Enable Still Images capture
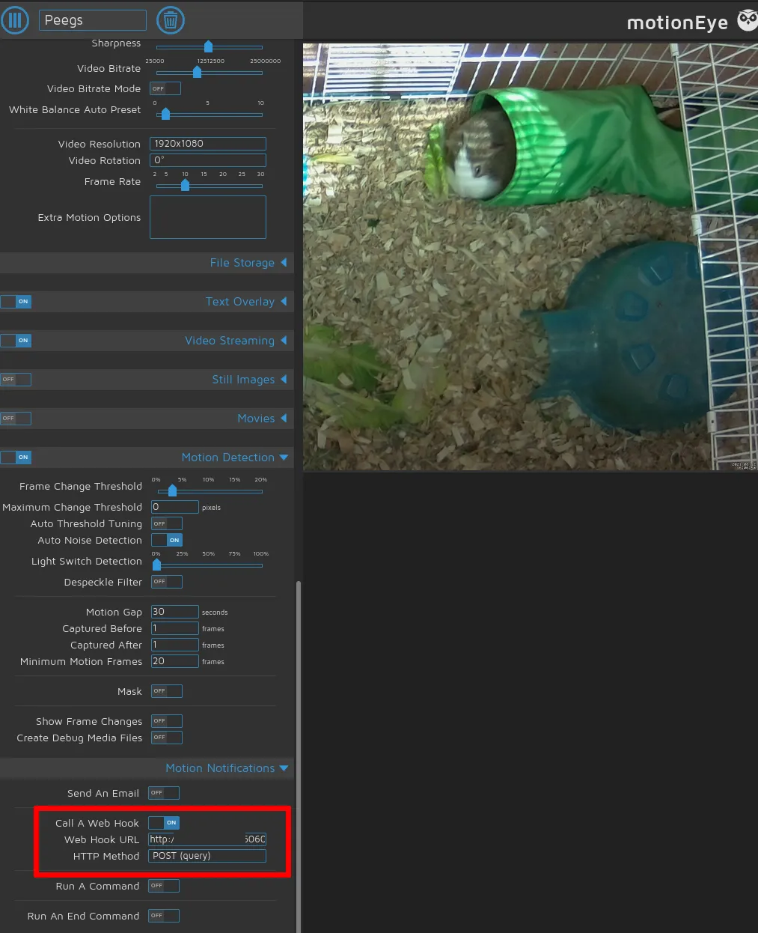 pos(16,380)
